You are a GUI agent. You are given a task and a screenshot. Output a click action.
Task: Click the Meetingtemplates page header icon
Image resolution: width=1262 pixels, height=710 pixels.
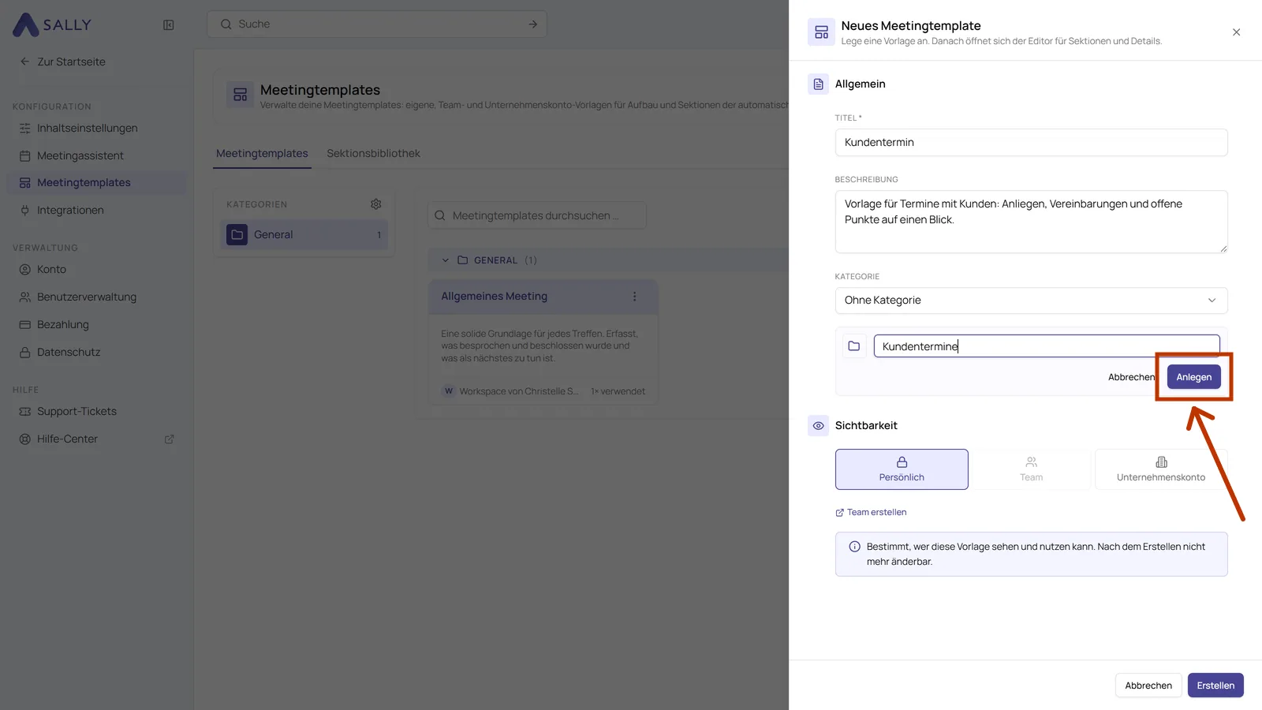click(241, 95)
